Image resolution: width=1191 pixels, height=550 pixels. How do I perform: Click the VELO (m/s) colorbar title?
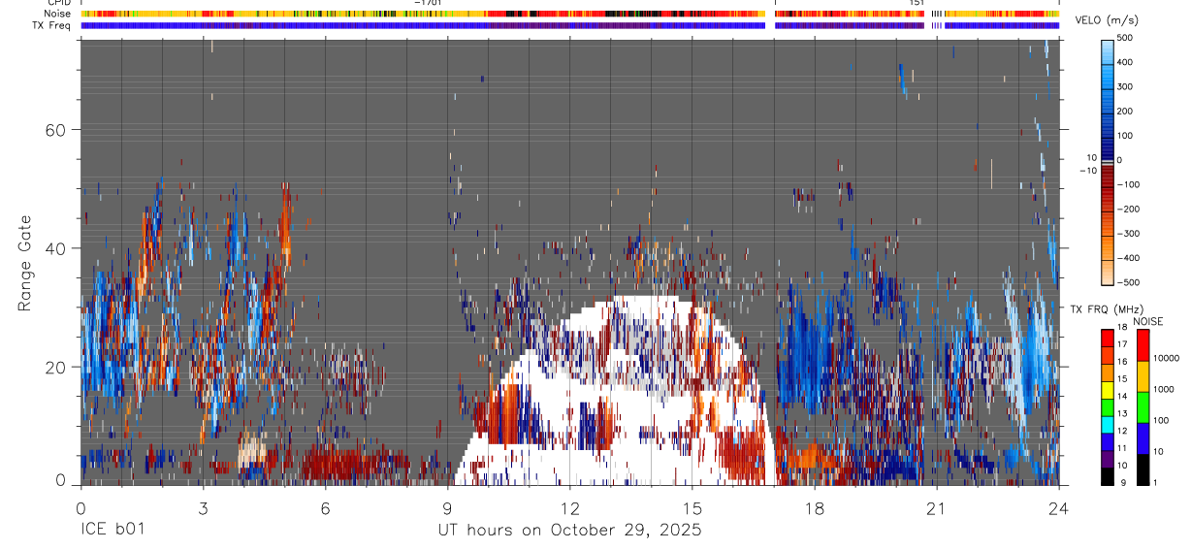(1107, 20)
